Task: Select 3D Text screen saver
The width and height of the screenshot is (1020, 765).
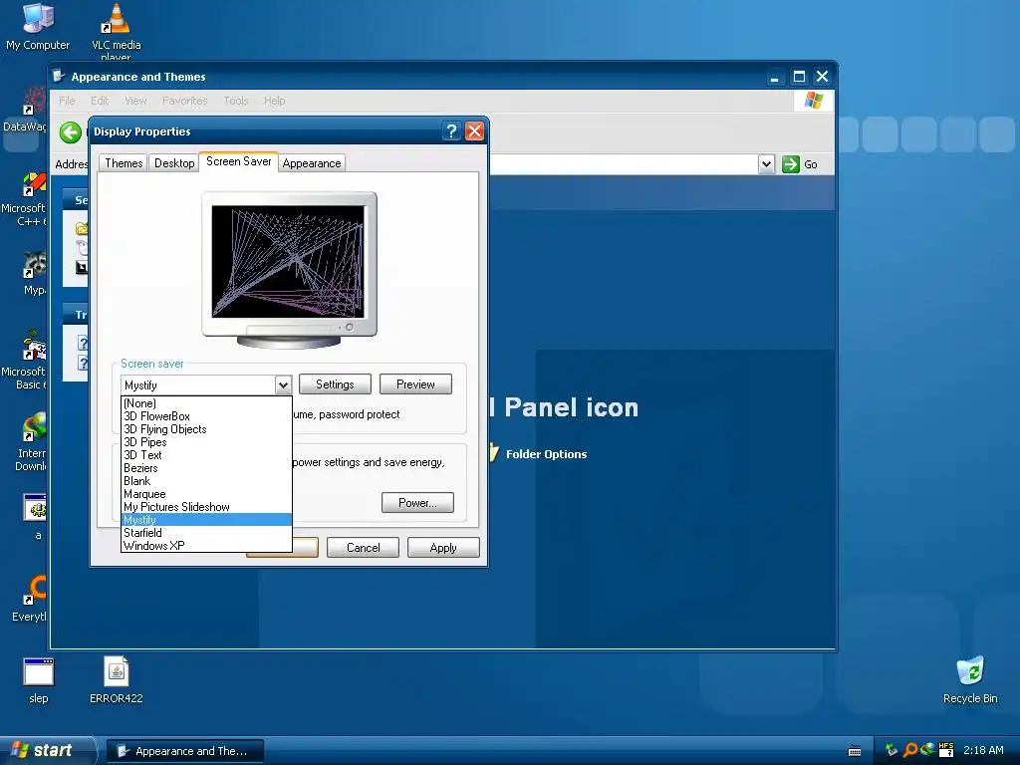Action: (206, 455)
